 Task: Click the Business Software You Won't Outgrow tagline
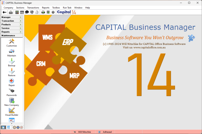(x=145, y=38)
